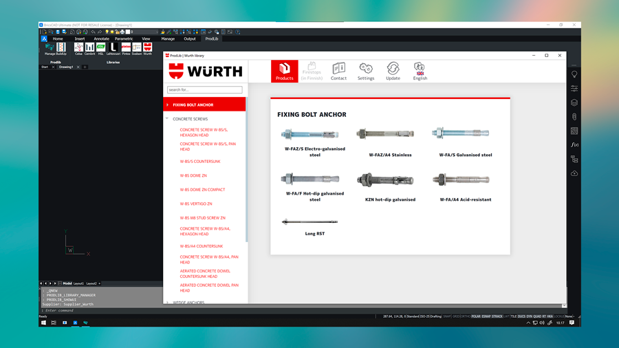Image resolution: width=619 pixels, height=348 pixels.
Task: Open the Contact page icon
Action: pos(338,71)
